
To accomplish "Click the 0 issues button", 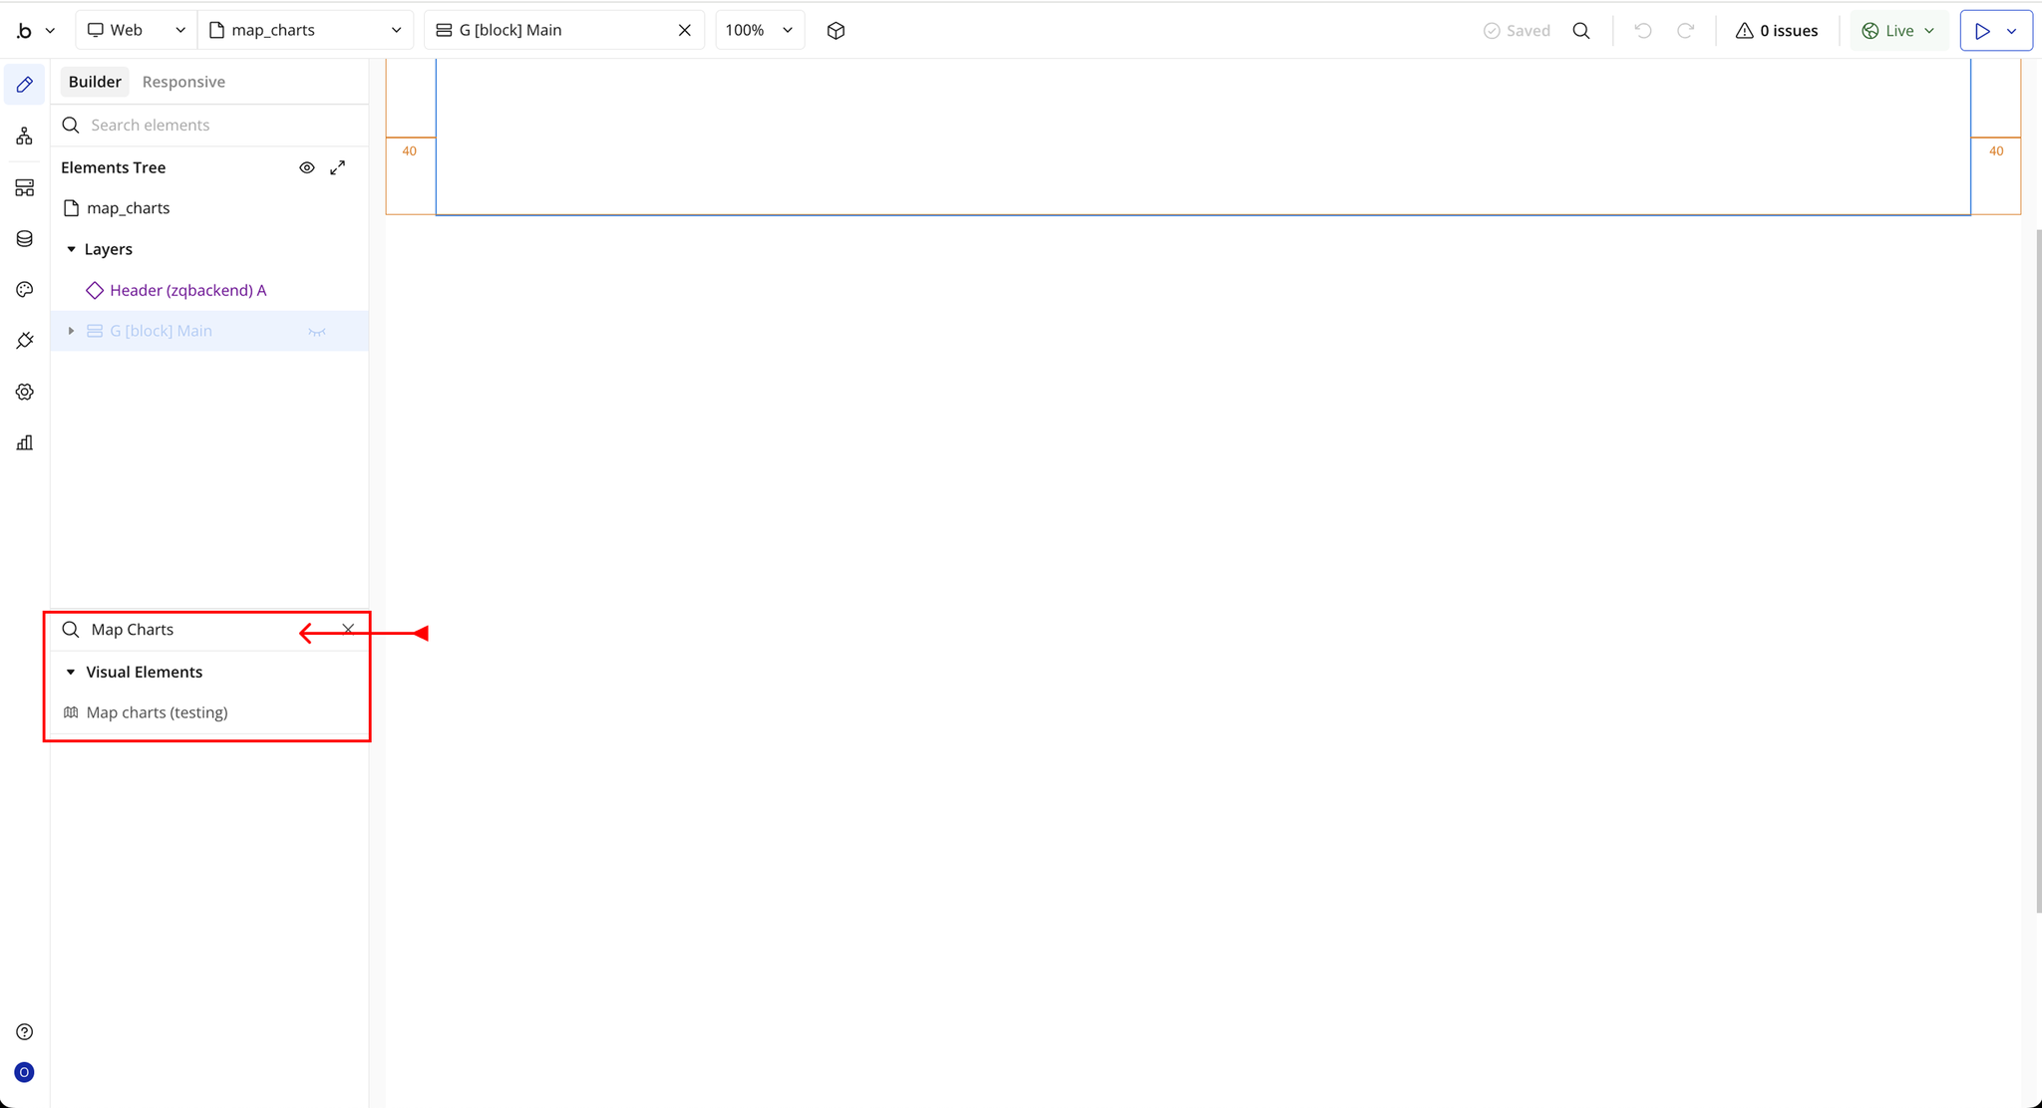I will point(1777,31).
